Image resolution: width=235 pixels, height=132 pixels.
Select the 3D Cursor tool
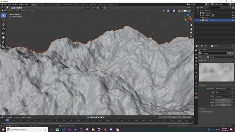pyautogui.click(x=3, y=20)
